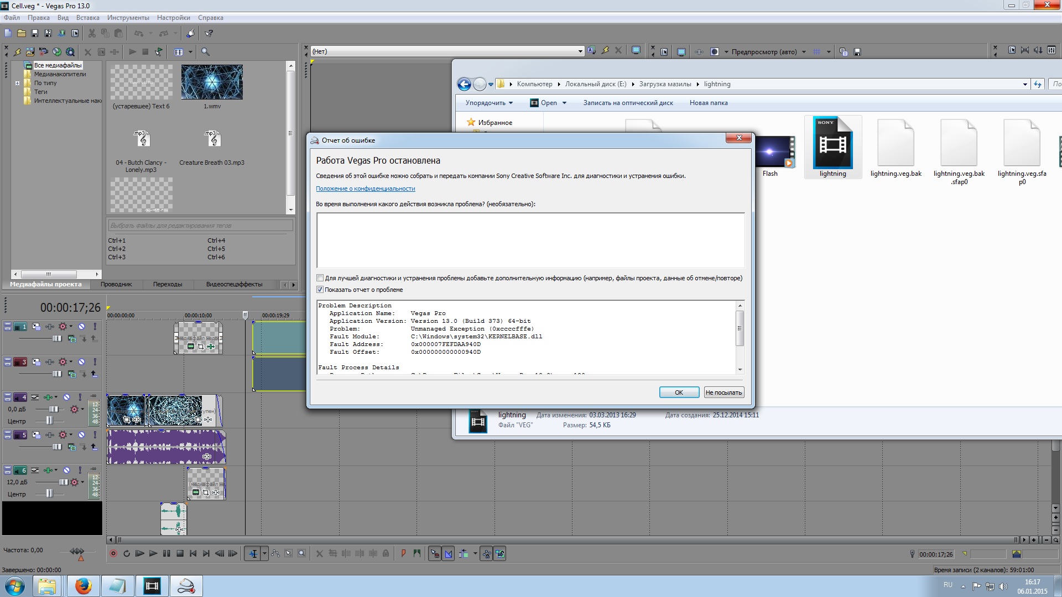Switch to the Видеоспецэффекты tab
This screenshot has height=597, width=1062.
tap(234, 284)
